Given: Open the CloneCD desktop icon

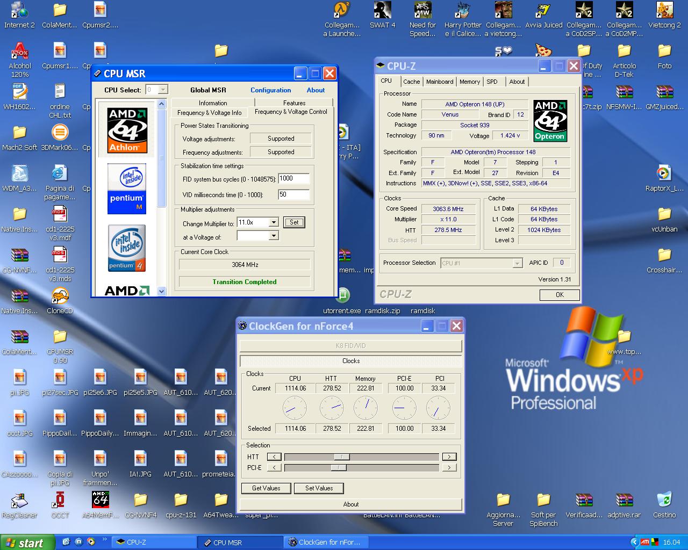Looking at the screenshot, I should (60, 301).
